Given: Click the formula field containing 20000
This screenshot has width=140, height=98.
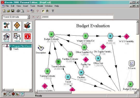Looking at the screenshot, I should 77,17.
